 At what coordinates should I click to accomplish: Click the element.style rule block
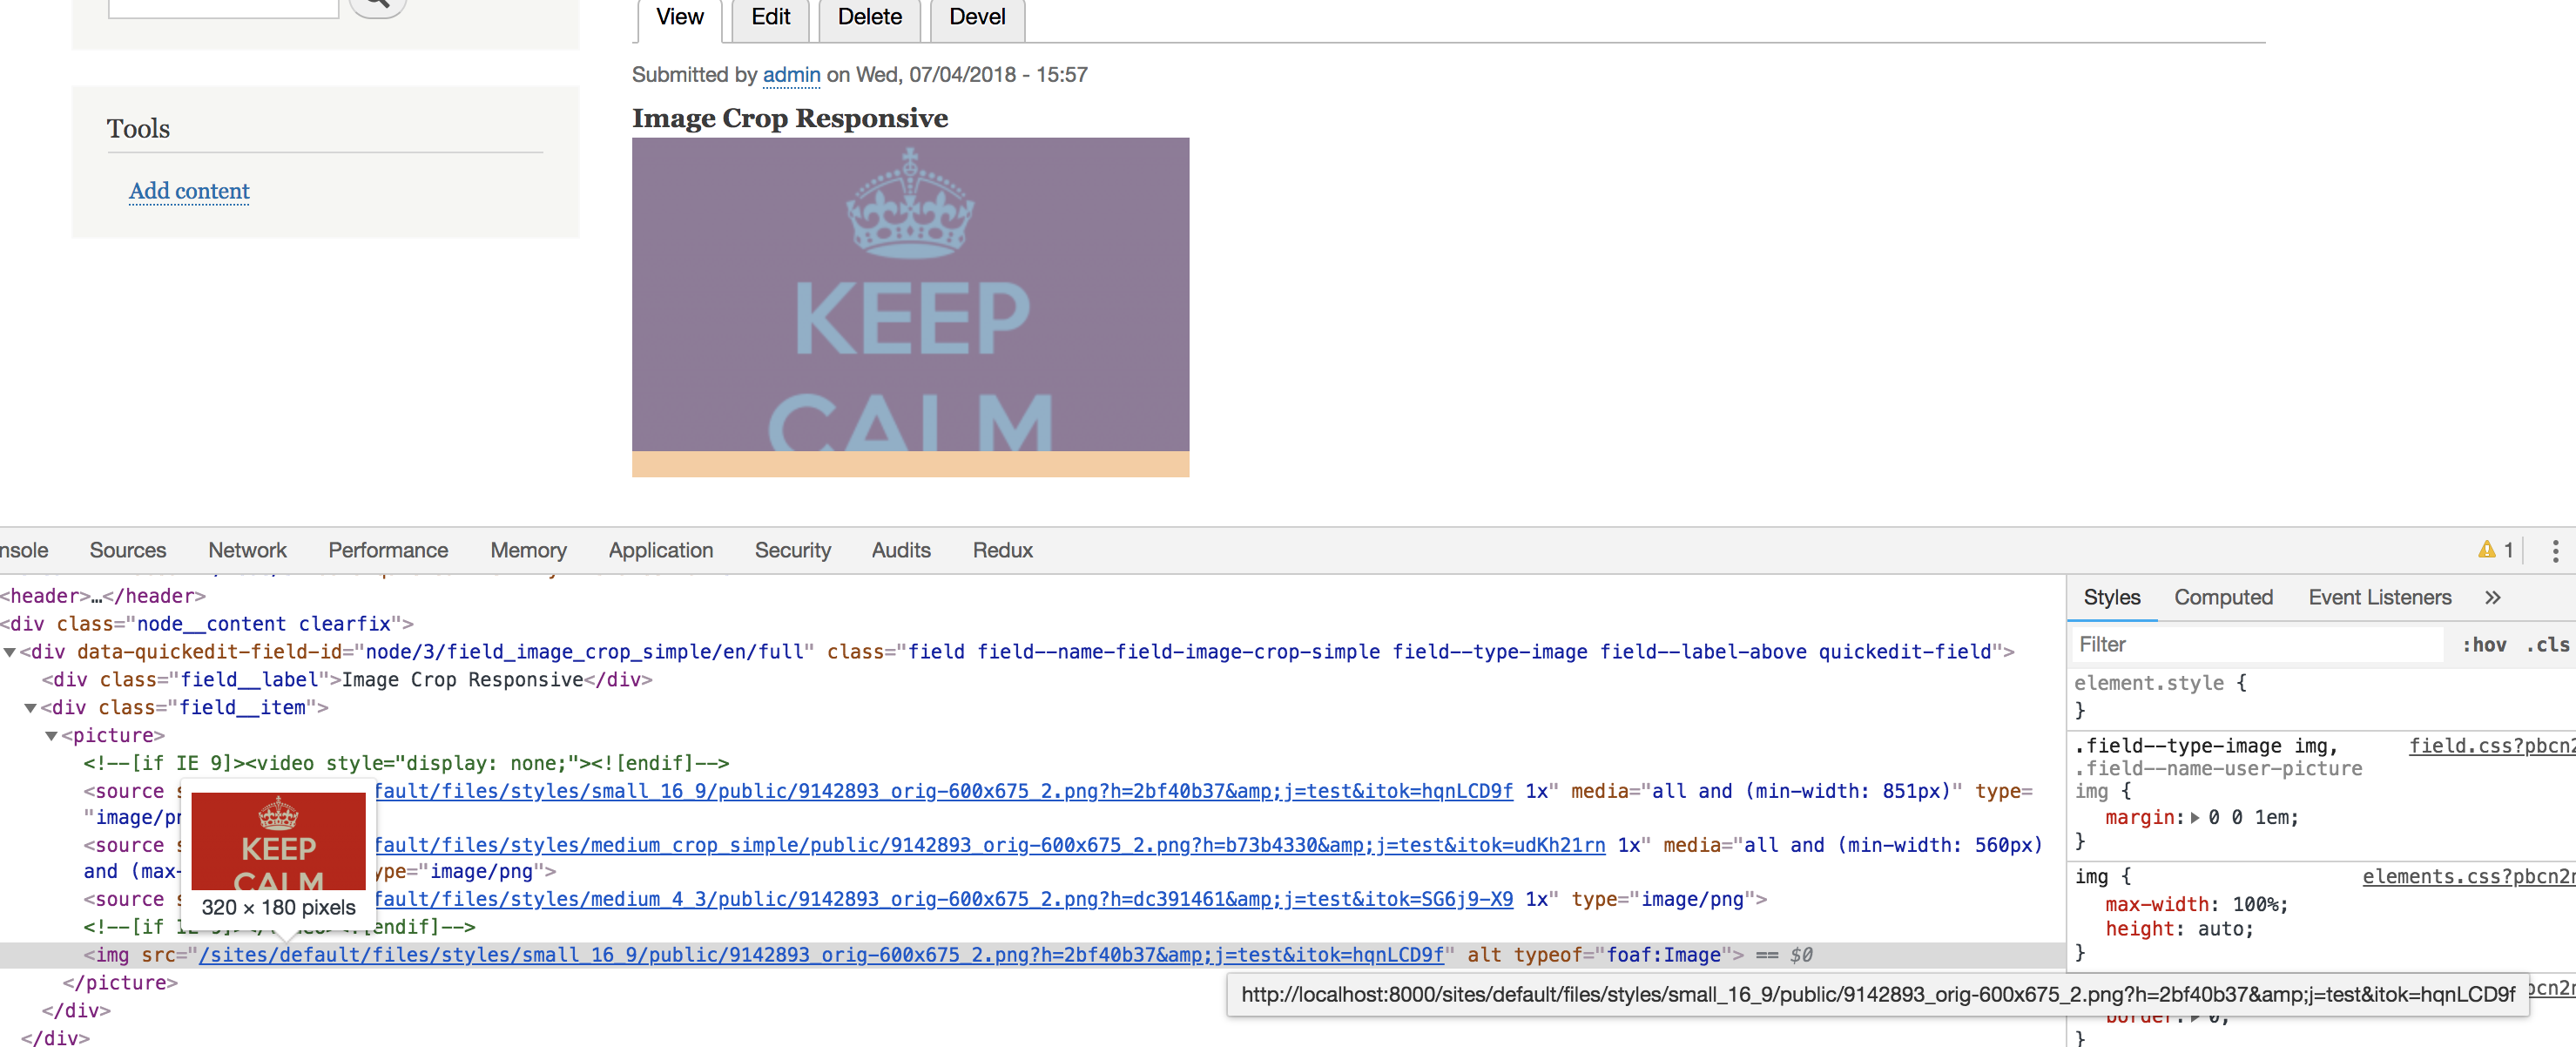click(x=2321, y=697)
